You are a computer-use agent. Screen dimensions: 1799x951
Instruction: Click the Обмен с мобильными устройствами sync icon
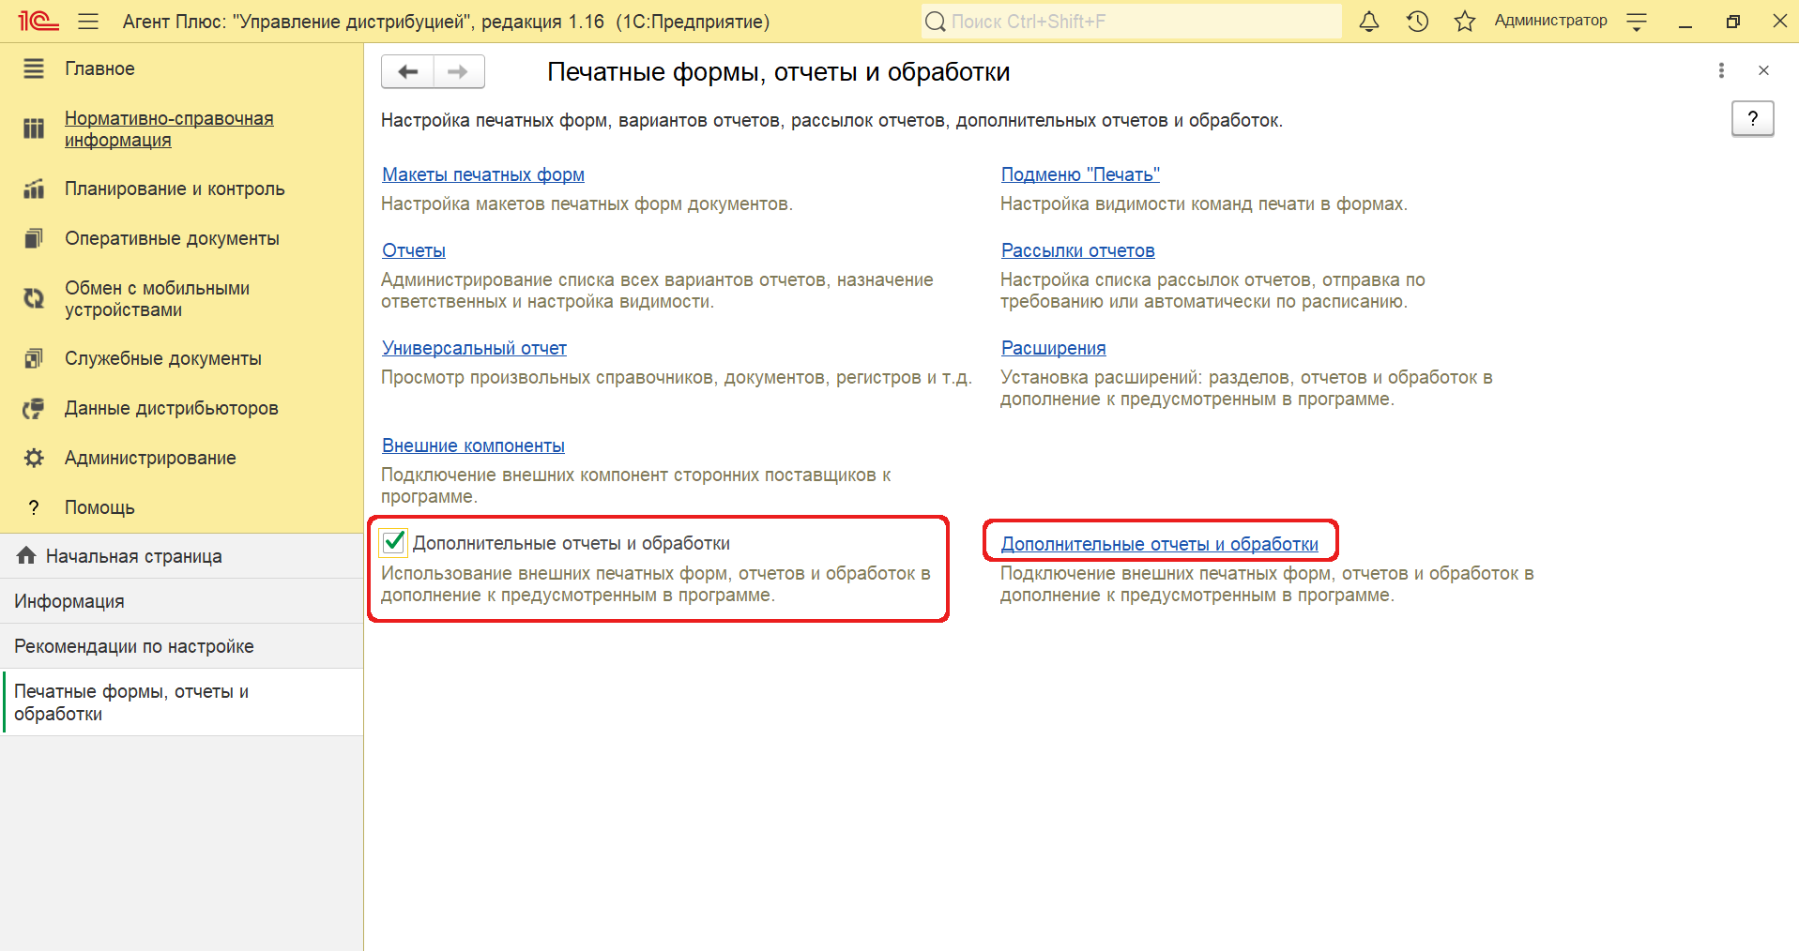[x=34, y=298]
